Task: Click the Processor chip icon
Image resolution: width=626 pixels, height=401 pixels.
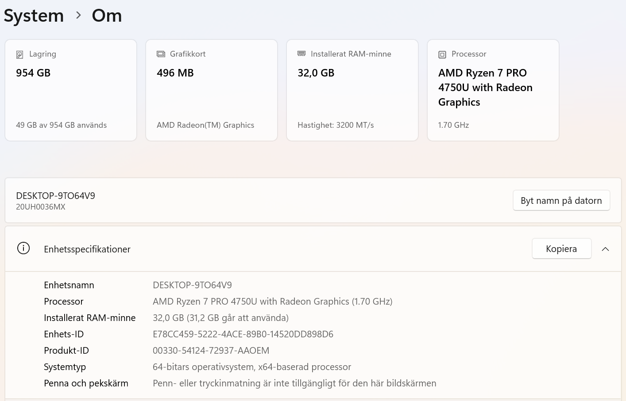Action: click(442, 54)
